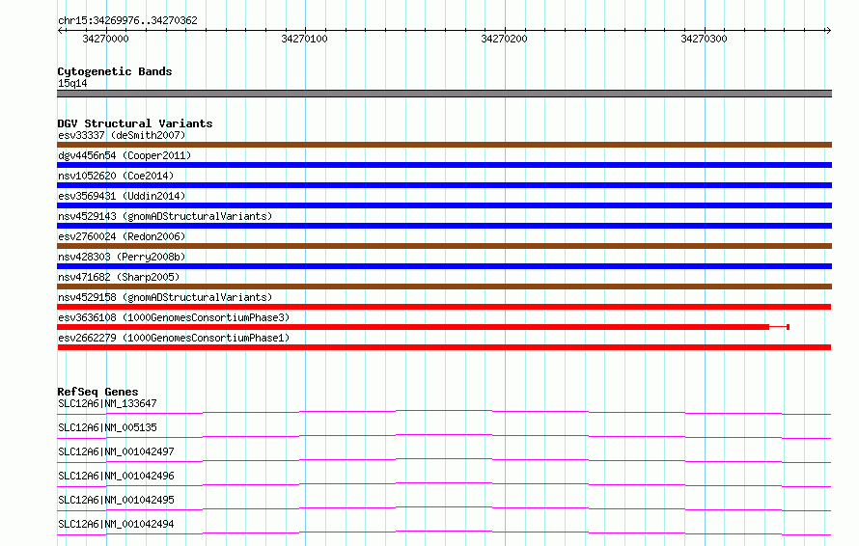Open nsv1052620 (Coe2014) variant label
This screenshot has height=546, width=859.
tap(116, 176)
